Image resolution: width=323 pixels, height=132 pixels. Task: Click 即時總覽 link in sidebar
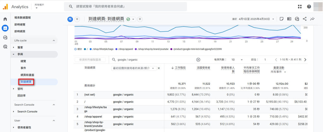pyautogui.click(x=20, y=24)
